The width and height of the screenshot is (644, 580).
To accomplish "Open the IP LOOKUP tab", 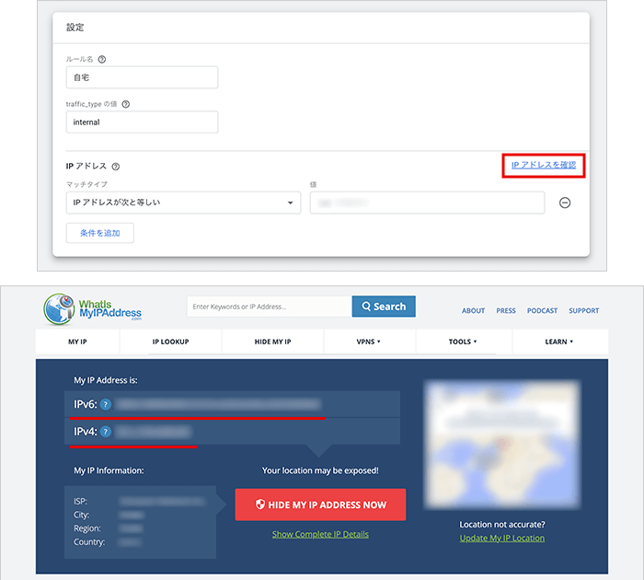I will coord(170,342).
